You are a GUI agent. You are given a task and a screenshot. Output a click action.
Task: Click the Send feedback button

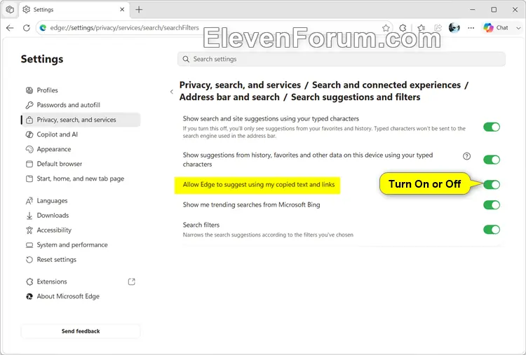81,331
